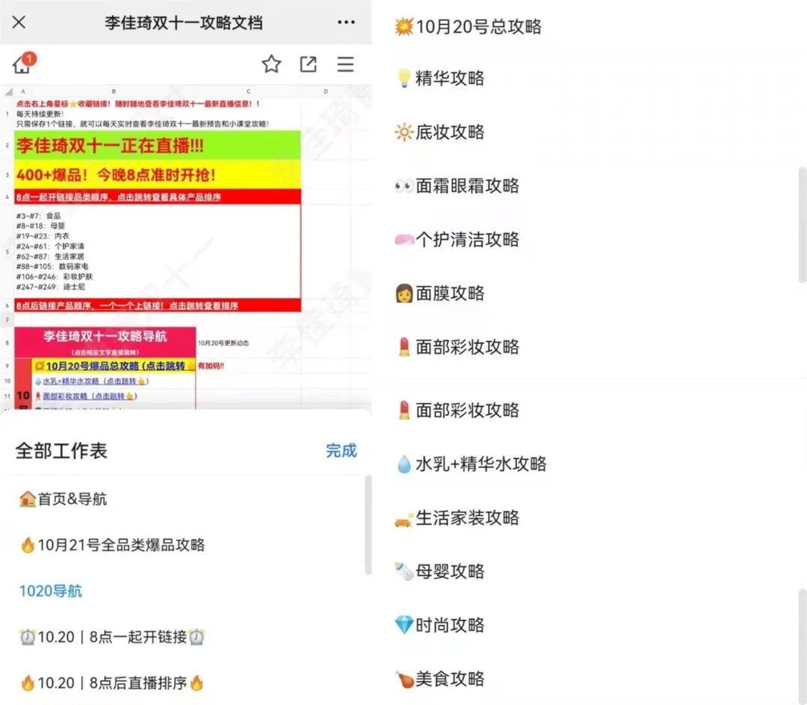Follow the 10月20号爆品总攻略 link in spreadsheet
This screenshot has width=807, height=705.
pos(114,366)
